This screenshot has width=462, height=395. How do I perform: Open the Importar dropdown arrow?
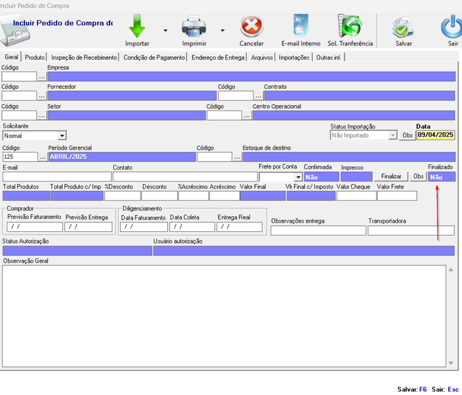pyautogui.click(x=165, y=30)
